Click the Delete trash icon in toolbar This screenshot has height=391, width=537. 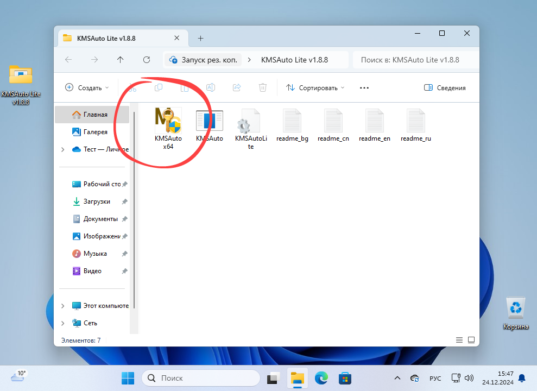point(263,87)
